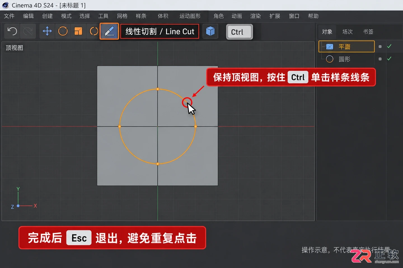Viewport: 403px width, 268px height.
Task: Toggle visibility dot for 平面 object
Action: point(380,47)
